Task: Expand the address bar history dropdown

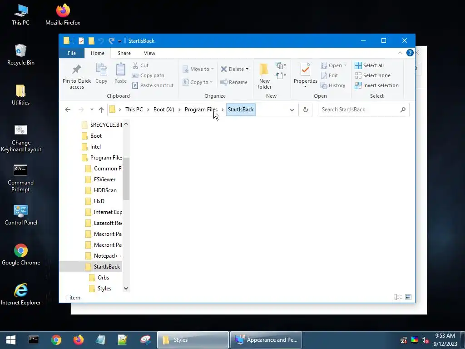Action: 292,110
